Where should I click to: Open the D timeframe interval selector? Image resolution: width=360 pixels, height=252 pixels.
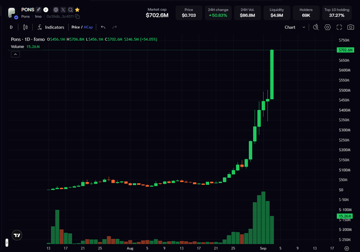(x=11, y=28)
